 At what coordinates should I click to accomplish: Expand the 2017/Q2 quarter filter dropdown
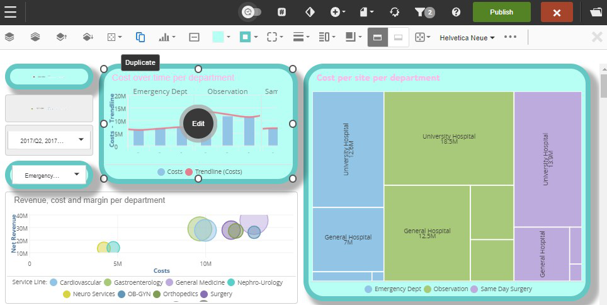pyautogui.click(x=81, y=141)
